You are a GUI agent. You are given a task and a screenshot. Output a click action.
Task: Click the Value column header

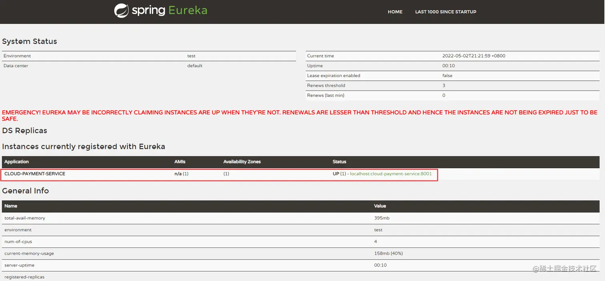(380, 206)
